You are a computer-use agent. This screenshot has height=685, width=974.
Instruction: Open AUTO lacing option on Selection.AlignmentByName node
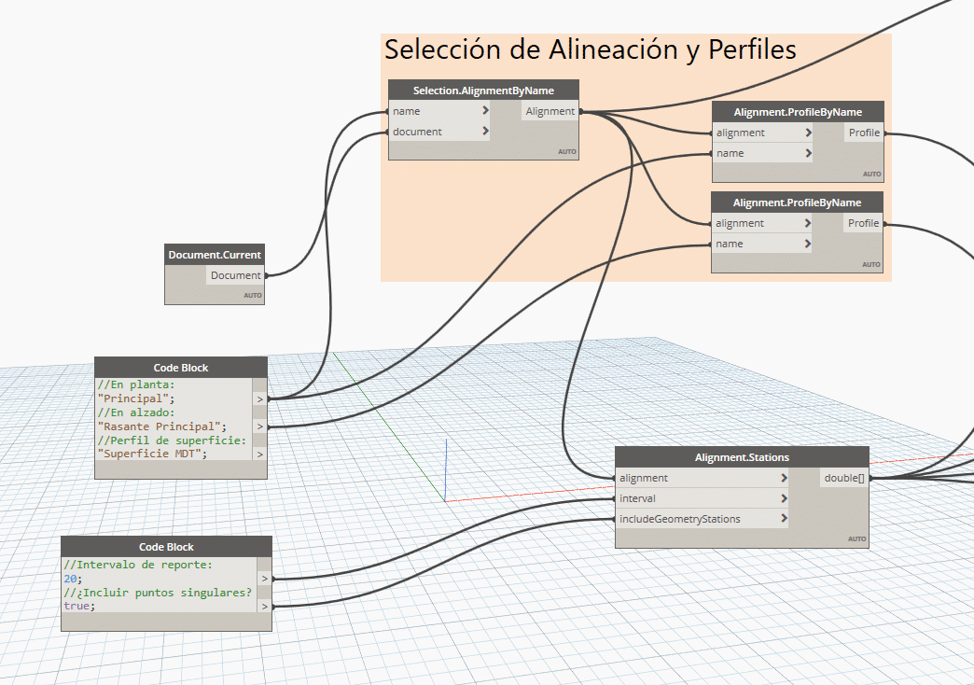[567, 151]
